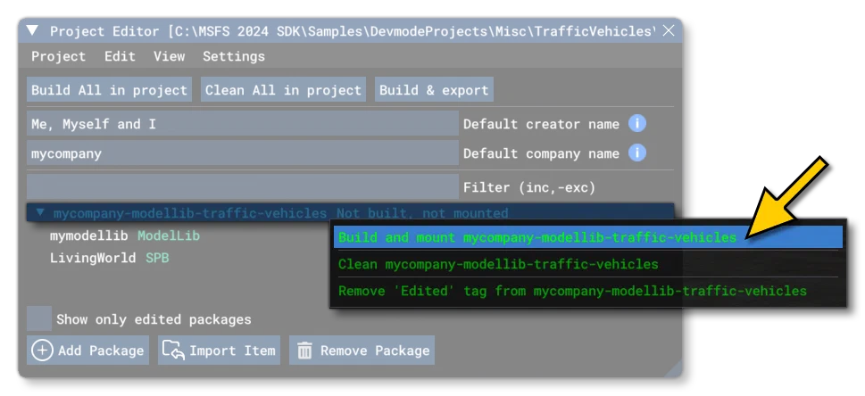Image resolution: width=865 pixels, height=396 pixels.
Task: Close the Project Editor window
Action: [668, 31]
